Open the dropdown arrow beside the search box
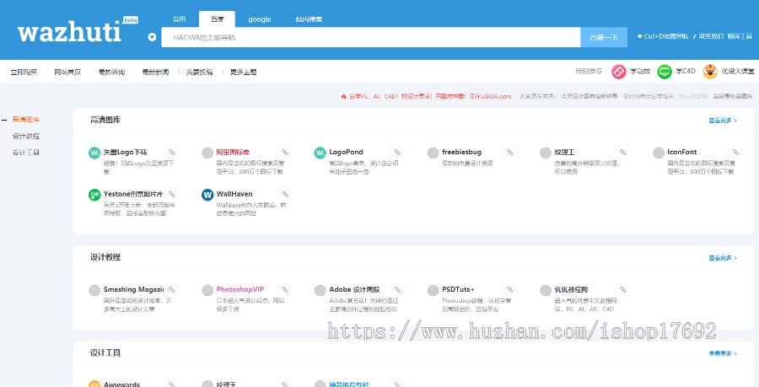The image size is (759, 387). click(152, 37)
